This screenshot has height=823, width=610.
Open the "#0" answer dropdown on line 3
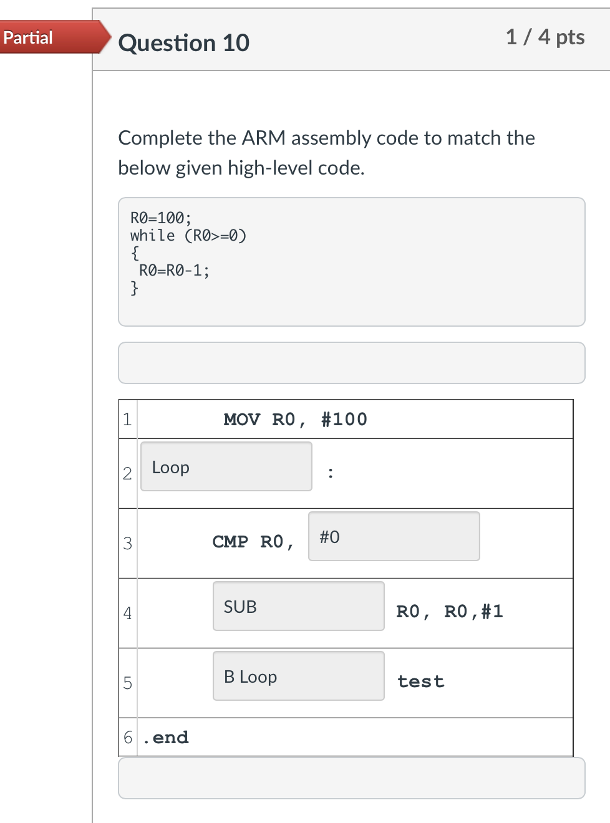(x=394, y=536)
